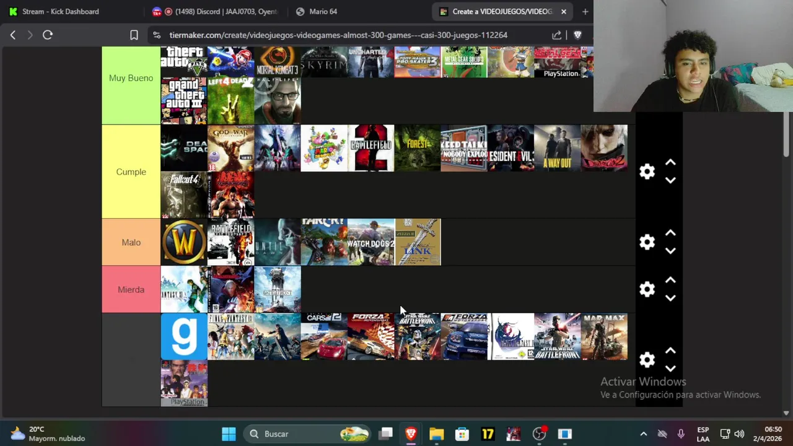Move the Mierda tier up with its arrow

[x=670, y=280]
